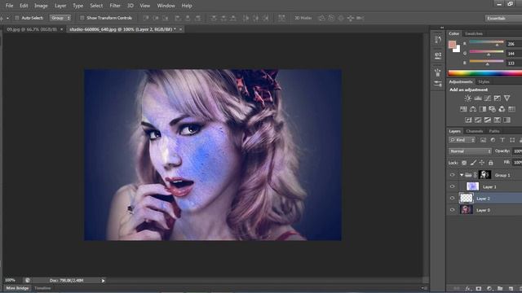Create a new layer icon
The image size is (522, 293).
[x=511, y=289]
